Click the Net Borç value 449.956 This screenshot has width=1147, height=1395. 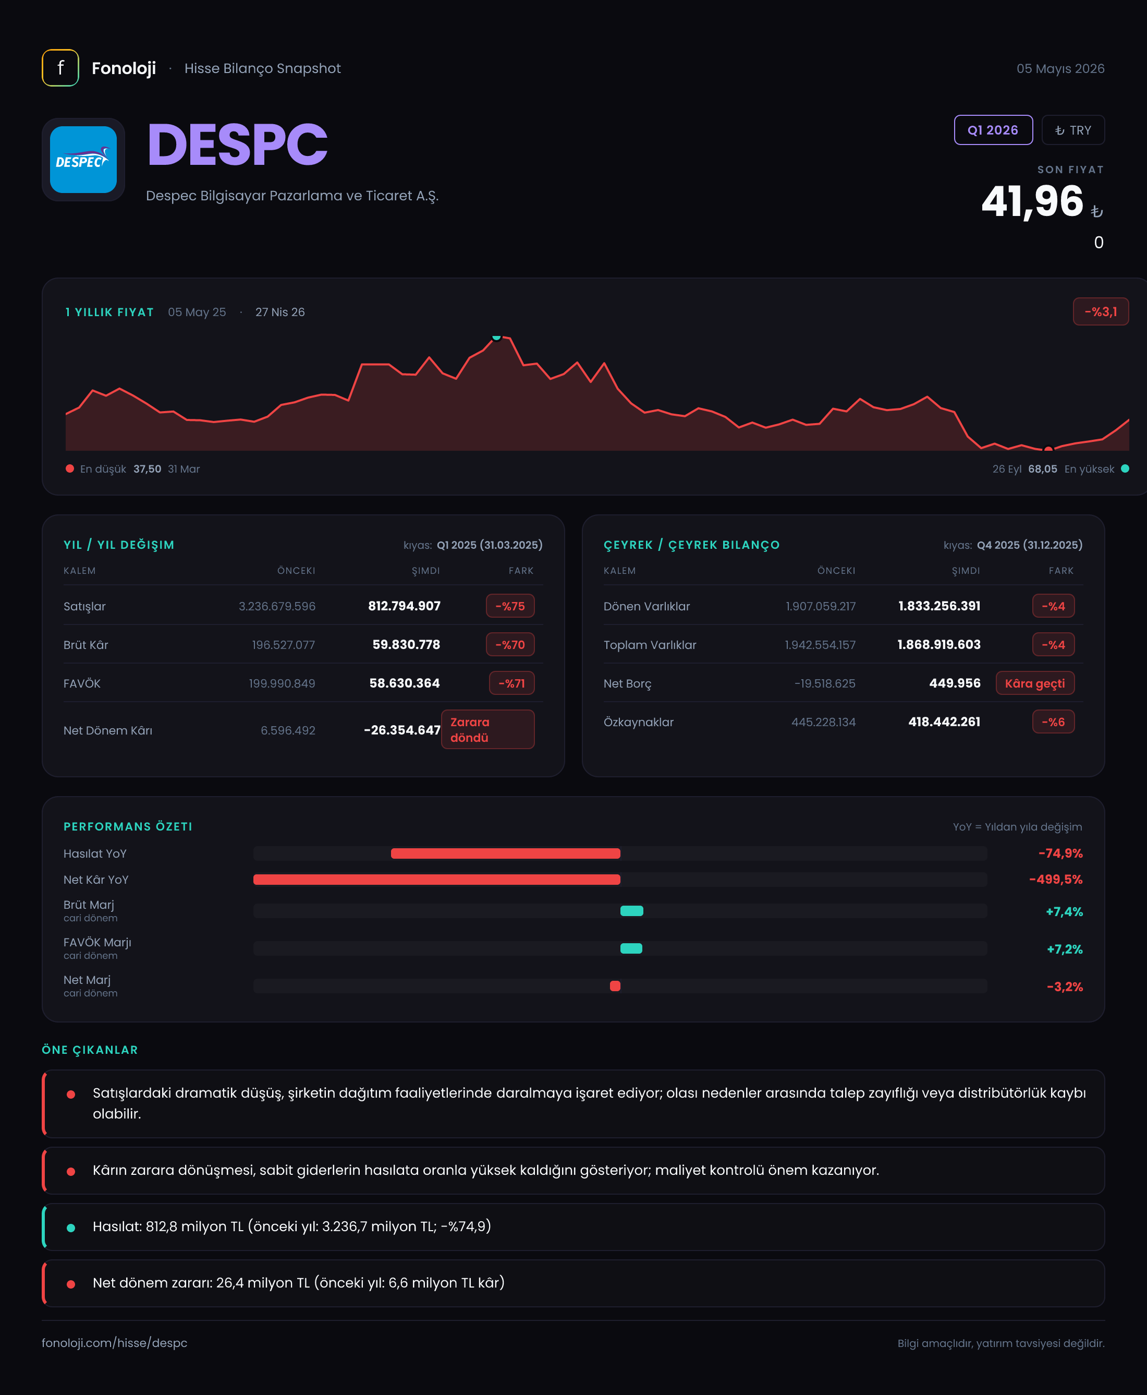pos(955,683)
